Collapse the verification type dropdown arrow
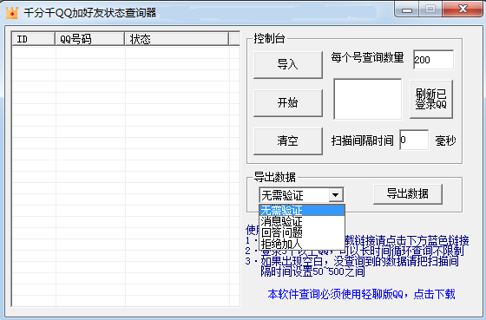 tap(335, 195)
